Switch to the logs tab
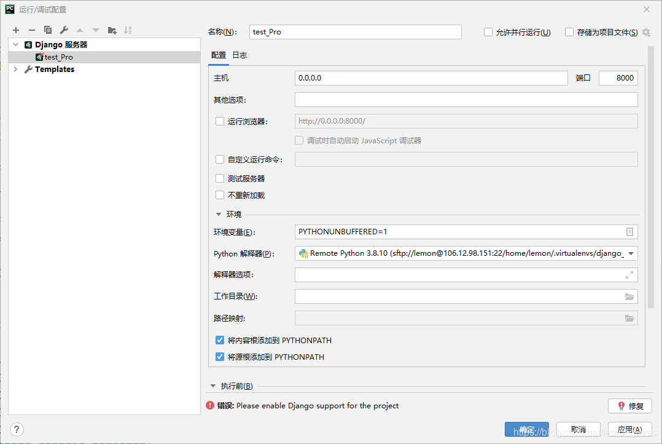The height and width of the screenshot is (444, 662). coord(239,55)
